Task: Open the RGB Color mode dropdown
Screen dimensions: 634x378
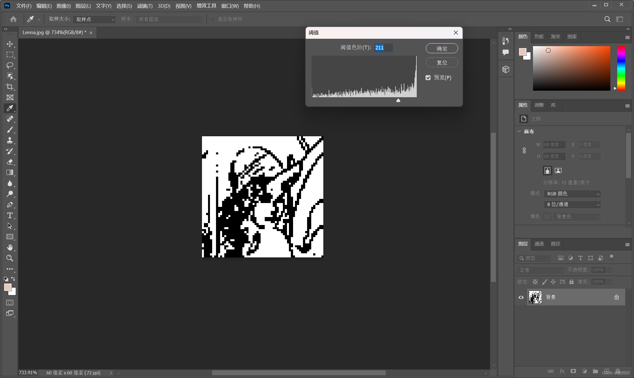Action: point(572,194)
